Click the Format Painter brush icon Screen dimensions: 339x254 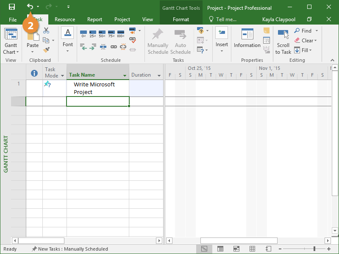46,50
